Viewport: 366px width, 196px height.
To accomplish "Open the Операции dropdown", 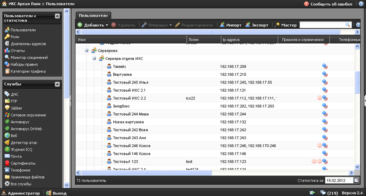I will tap(157, 25).
